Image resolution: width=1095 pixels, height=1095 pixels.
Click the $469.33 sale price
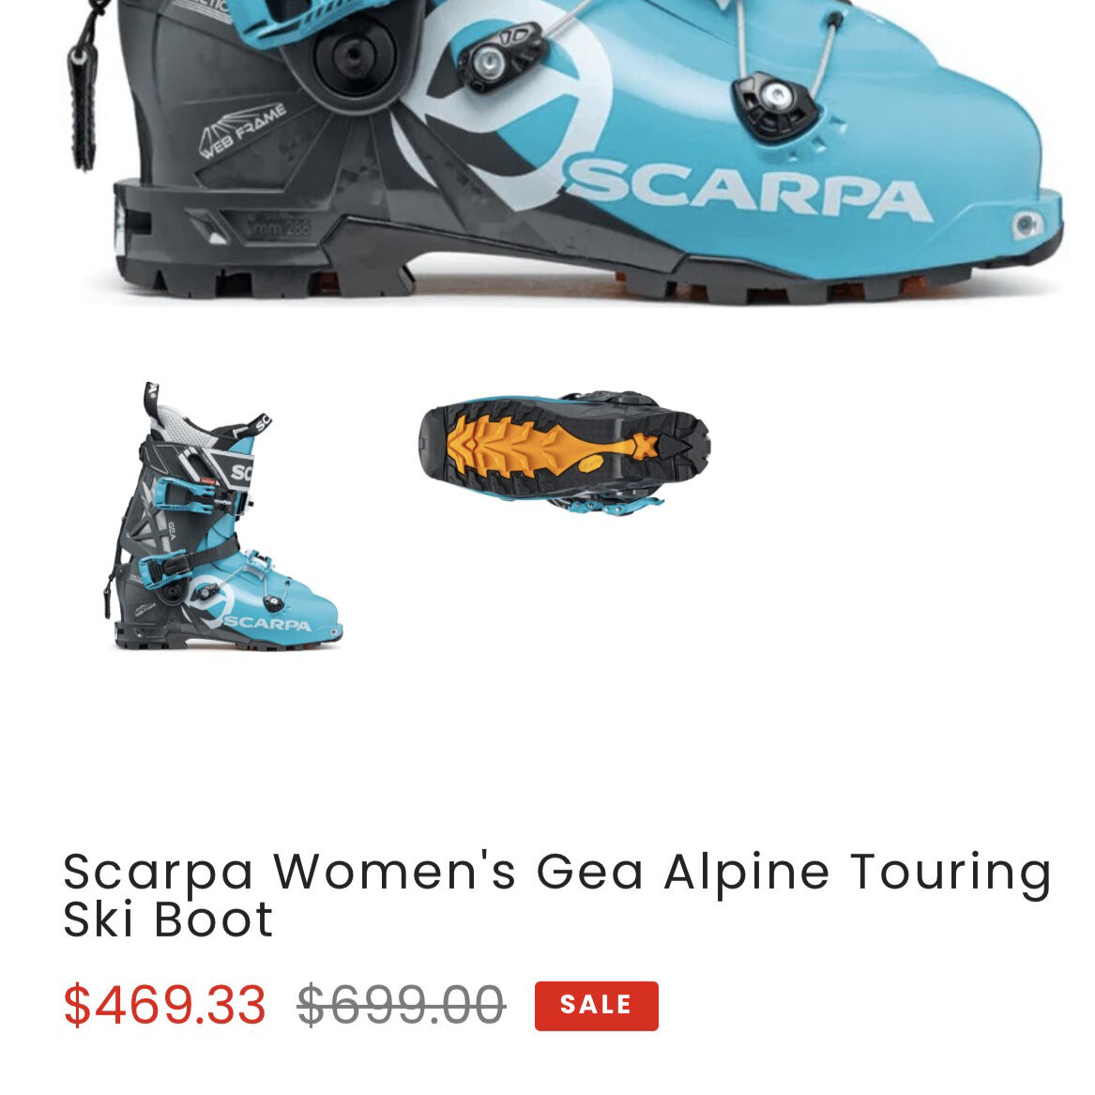point(164,1005)
